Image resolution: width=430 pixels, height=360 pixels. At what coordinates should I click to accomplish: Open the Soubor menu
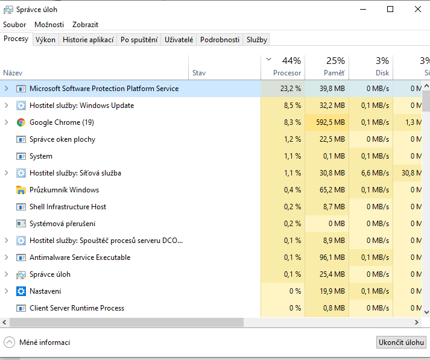point(14,25)
